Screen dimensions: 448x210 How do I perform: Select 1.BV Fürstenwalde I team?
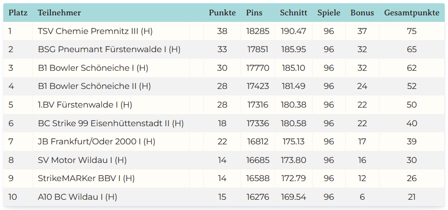[85, 105]
